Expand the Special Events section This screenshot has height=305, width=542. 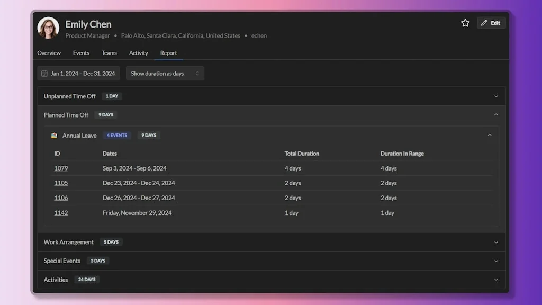[x=496, y=261]
